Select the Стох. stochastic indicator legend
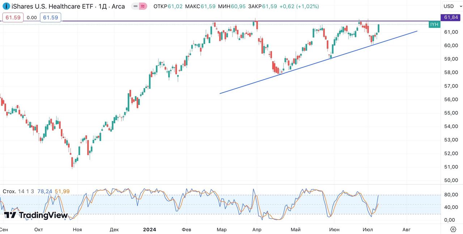The height and width of the screenshot is (234, 463). (x=9, y=191)
